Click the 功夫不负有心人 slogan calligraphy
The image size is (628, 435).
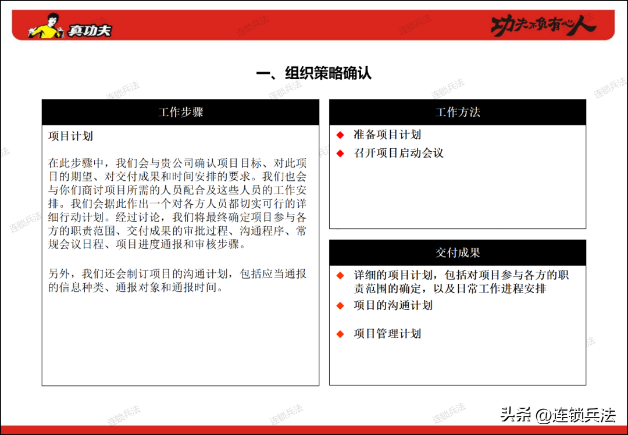544,26
